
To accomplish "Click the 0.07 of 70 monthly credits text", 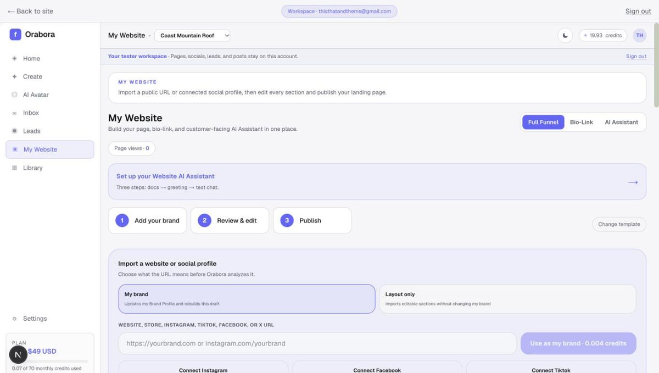I will [x=47, y=369].
